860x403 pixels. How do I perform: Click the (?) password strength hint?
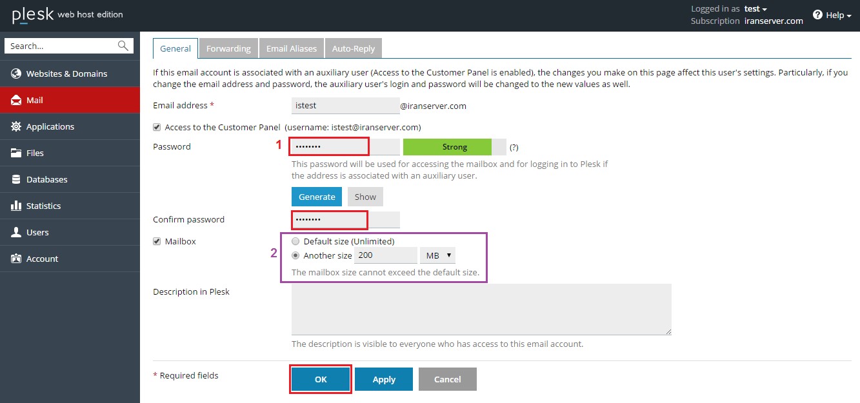(x=514, y=148)
